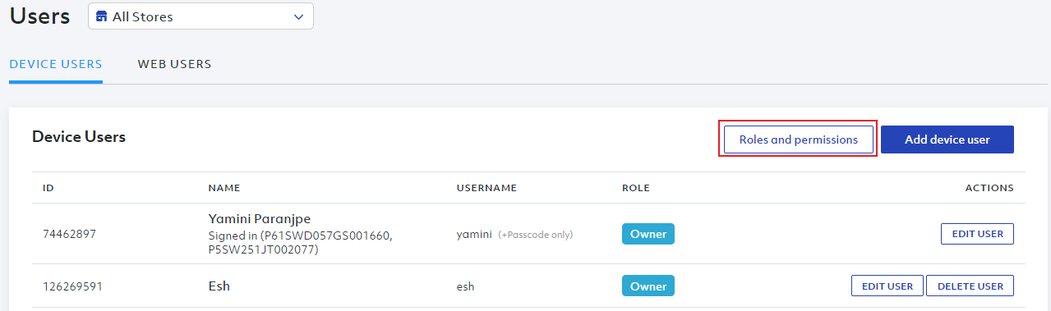Click the Username column header

[x=486, y=188]
